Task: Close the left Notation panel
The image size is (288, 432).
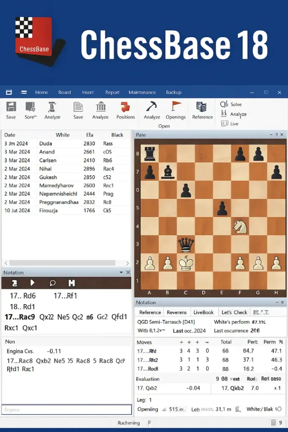Action: point(128,273)
